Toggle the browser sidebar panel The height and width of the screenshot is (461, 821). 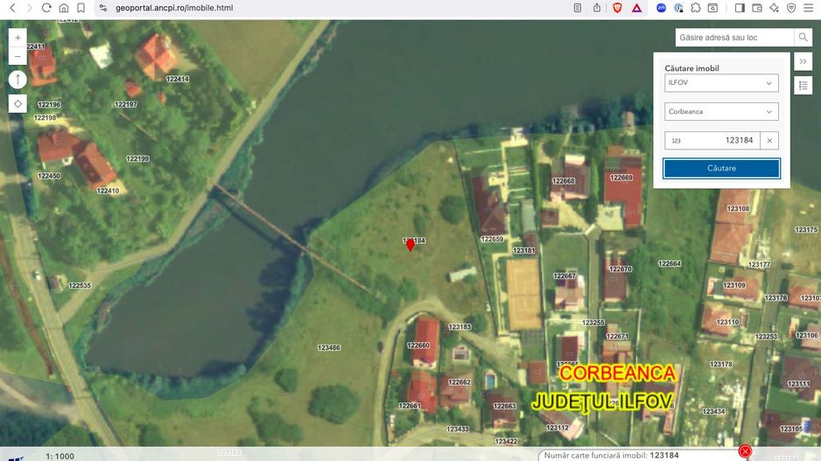(740, 8)
